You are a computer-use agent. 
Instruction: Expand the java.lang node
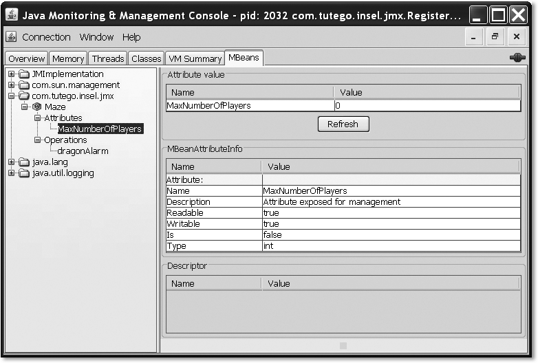(x=11, y=162)
